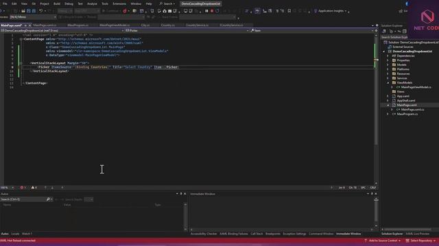Pin the MainPage.xaml editor tab
The image size is (439, 246).
[x=25, y=25]
